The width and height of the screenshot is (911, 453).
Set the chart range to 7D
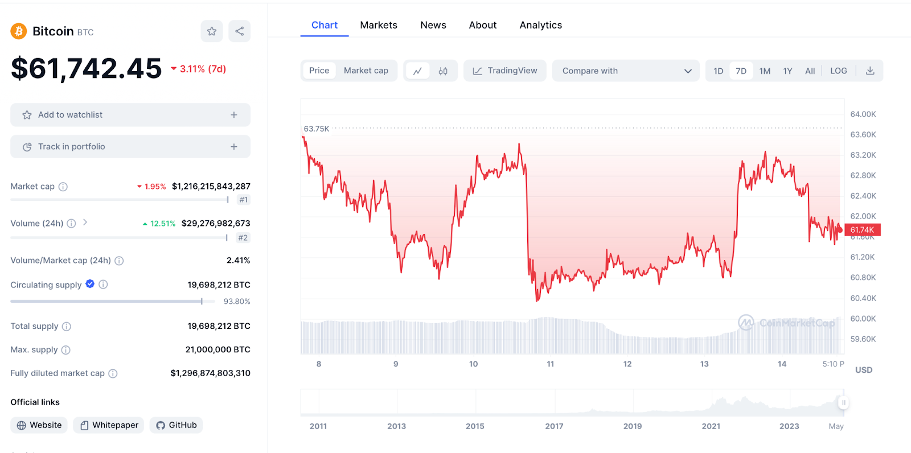point(741,71)
